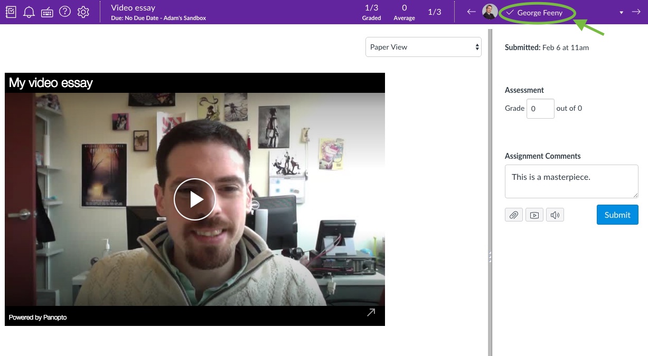Click the 1/3 student position counter
This screenshot has height=356, width=648.
(435, 12)
